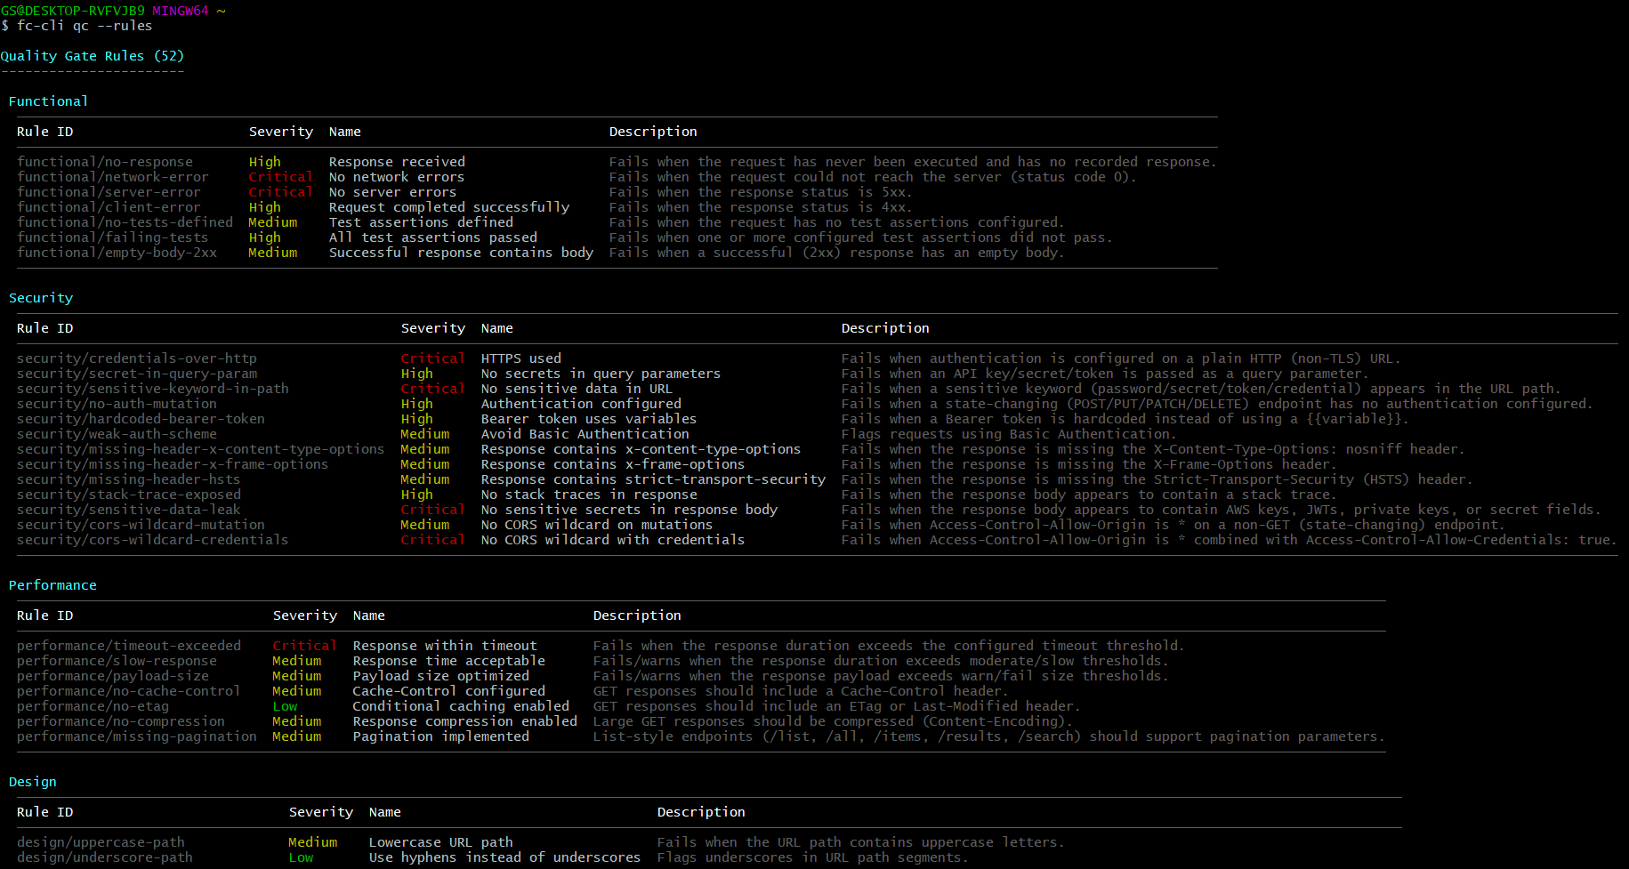Viewport: 1629px width, 869px height.
Task: Click the rule ID "security/weak-auth-scheme"
Action: pyautogui.click(x=117, y=434)
